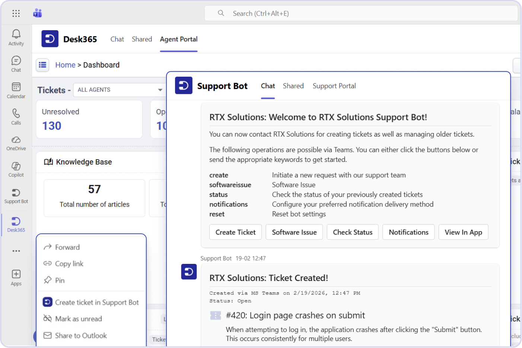Click the Support Bot logo icon

(184, 85)
